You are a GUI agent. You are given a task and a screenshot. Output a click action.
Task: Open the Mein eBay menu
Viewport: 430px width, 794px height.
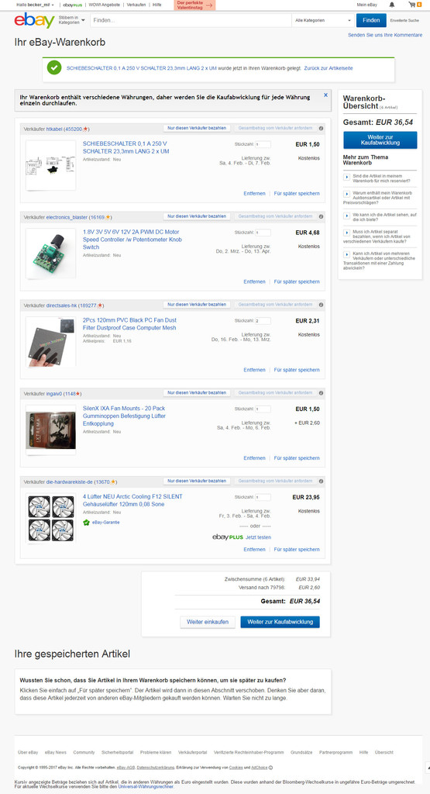[x=366, y=5]
